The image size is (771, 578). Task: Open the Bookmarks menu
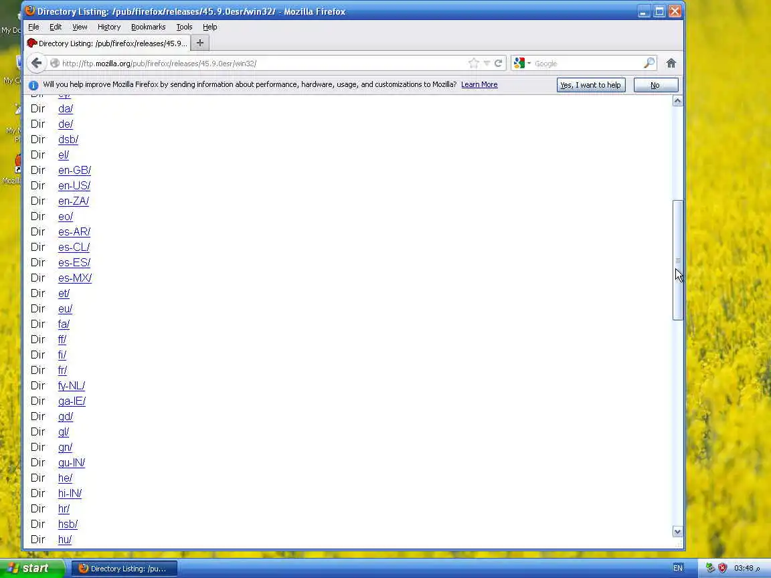click(x=149, y=27)
